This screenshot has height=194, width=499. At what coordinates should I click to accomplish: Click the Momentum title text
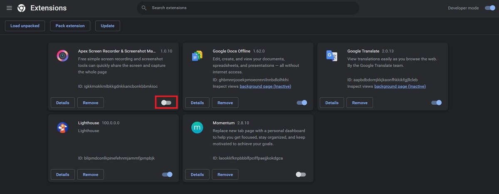pyautogui.click(x=223, y=123)
